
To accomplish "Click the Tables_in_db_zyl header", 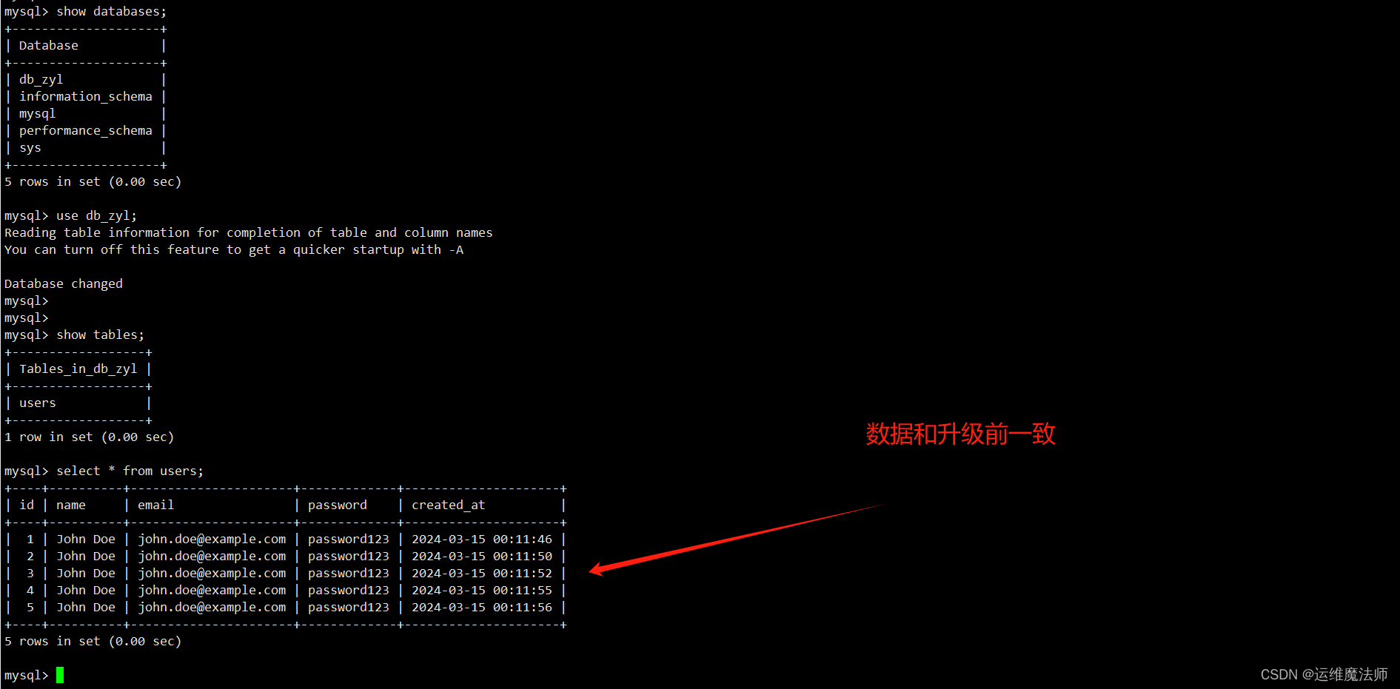I will 78,369.
